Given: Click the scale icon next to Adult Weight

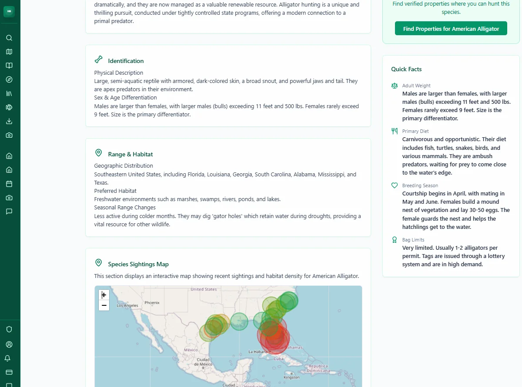Looking at the screenshot, I should 395,86.
